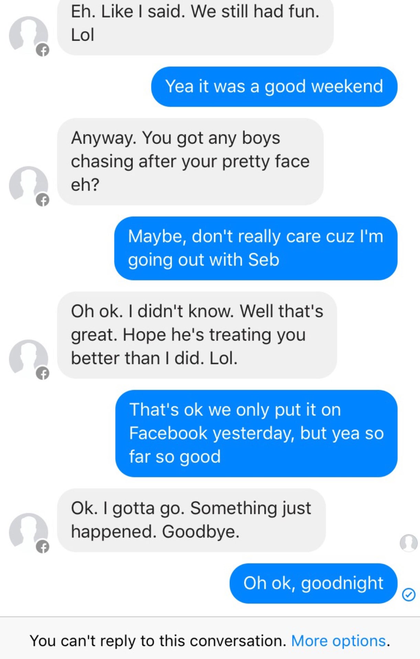Open the "More options" link
The image size is (420, 659).
tap(339, 641)
